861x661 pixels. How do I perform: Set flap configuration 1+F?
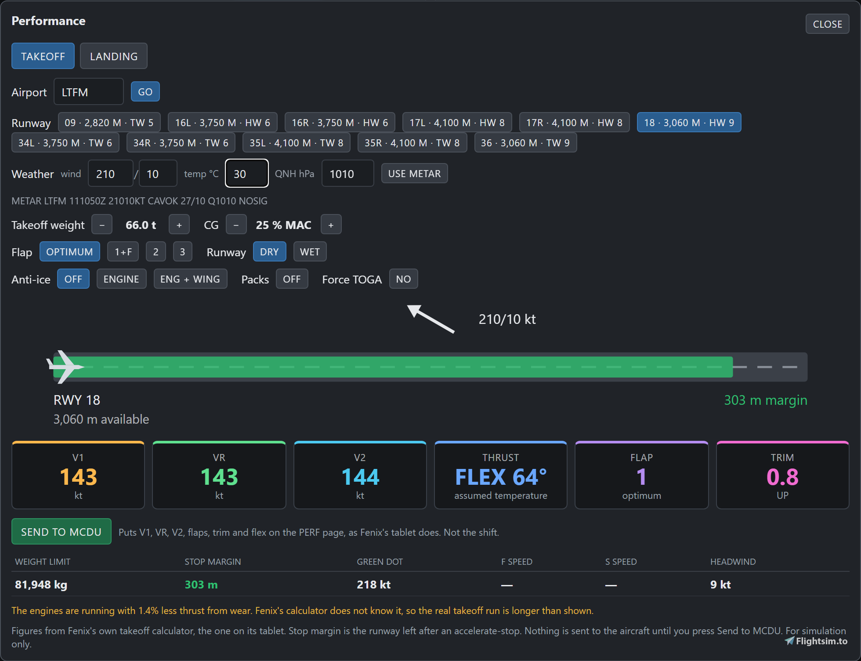point(123,252)
